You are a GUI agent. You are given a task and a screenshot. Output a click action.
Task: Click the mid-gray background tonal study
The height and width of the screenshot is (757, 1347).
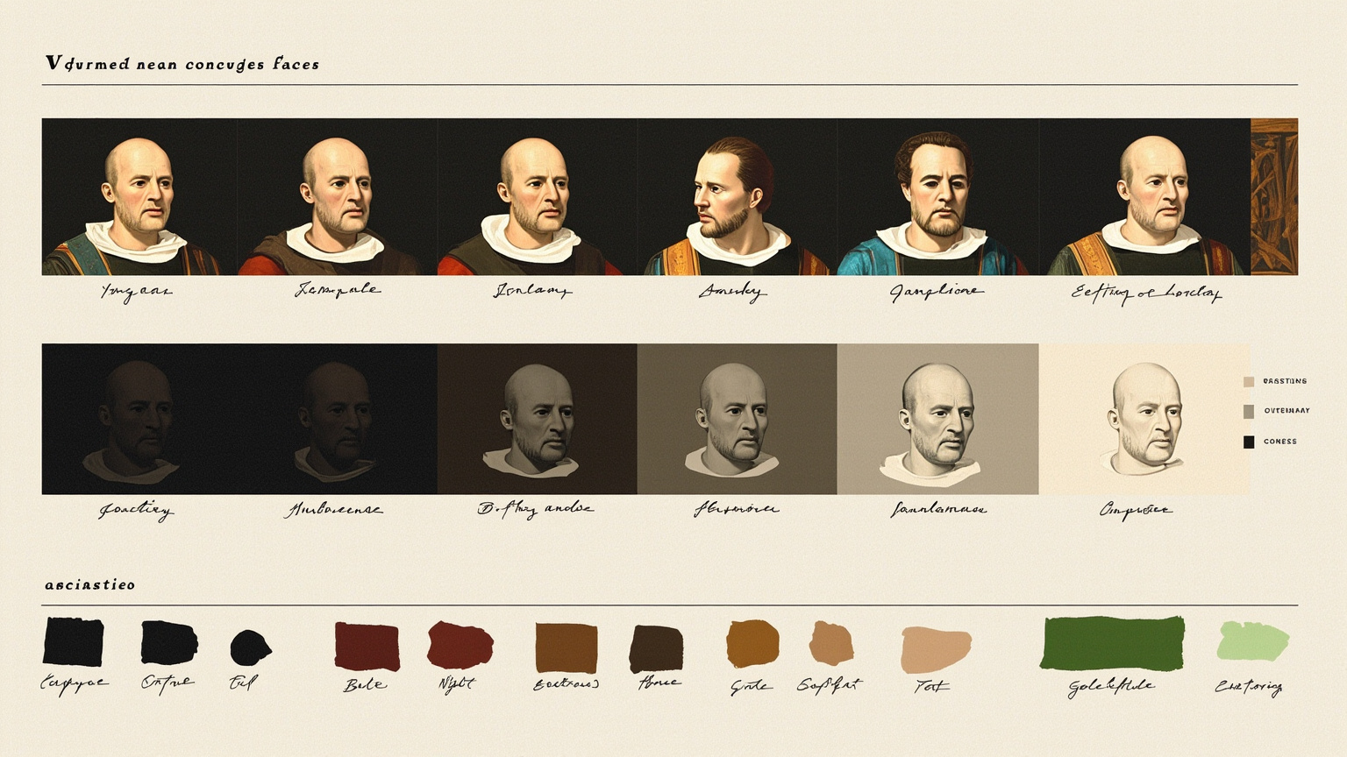tap(737, 419)
